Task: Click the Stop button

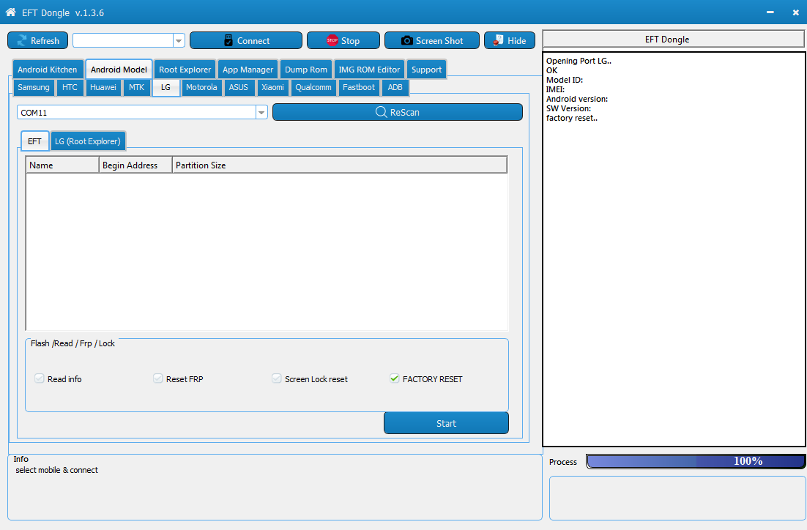Action: pyautogui.click(x=343, y=41)
